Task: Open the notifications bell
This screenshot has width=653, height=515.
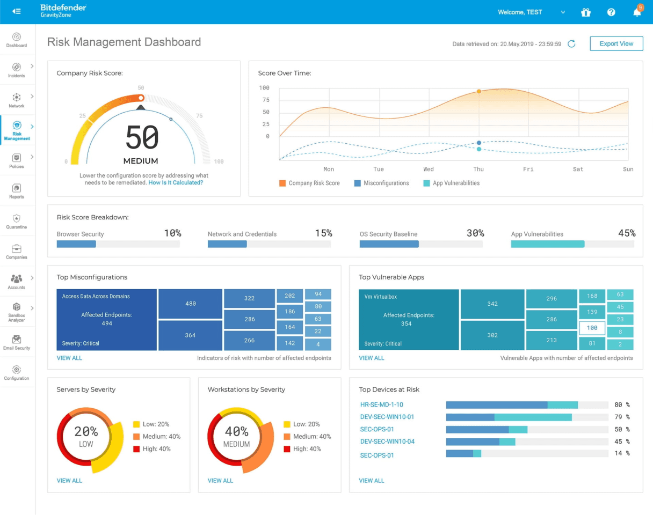Action: (x=637, y=12)
